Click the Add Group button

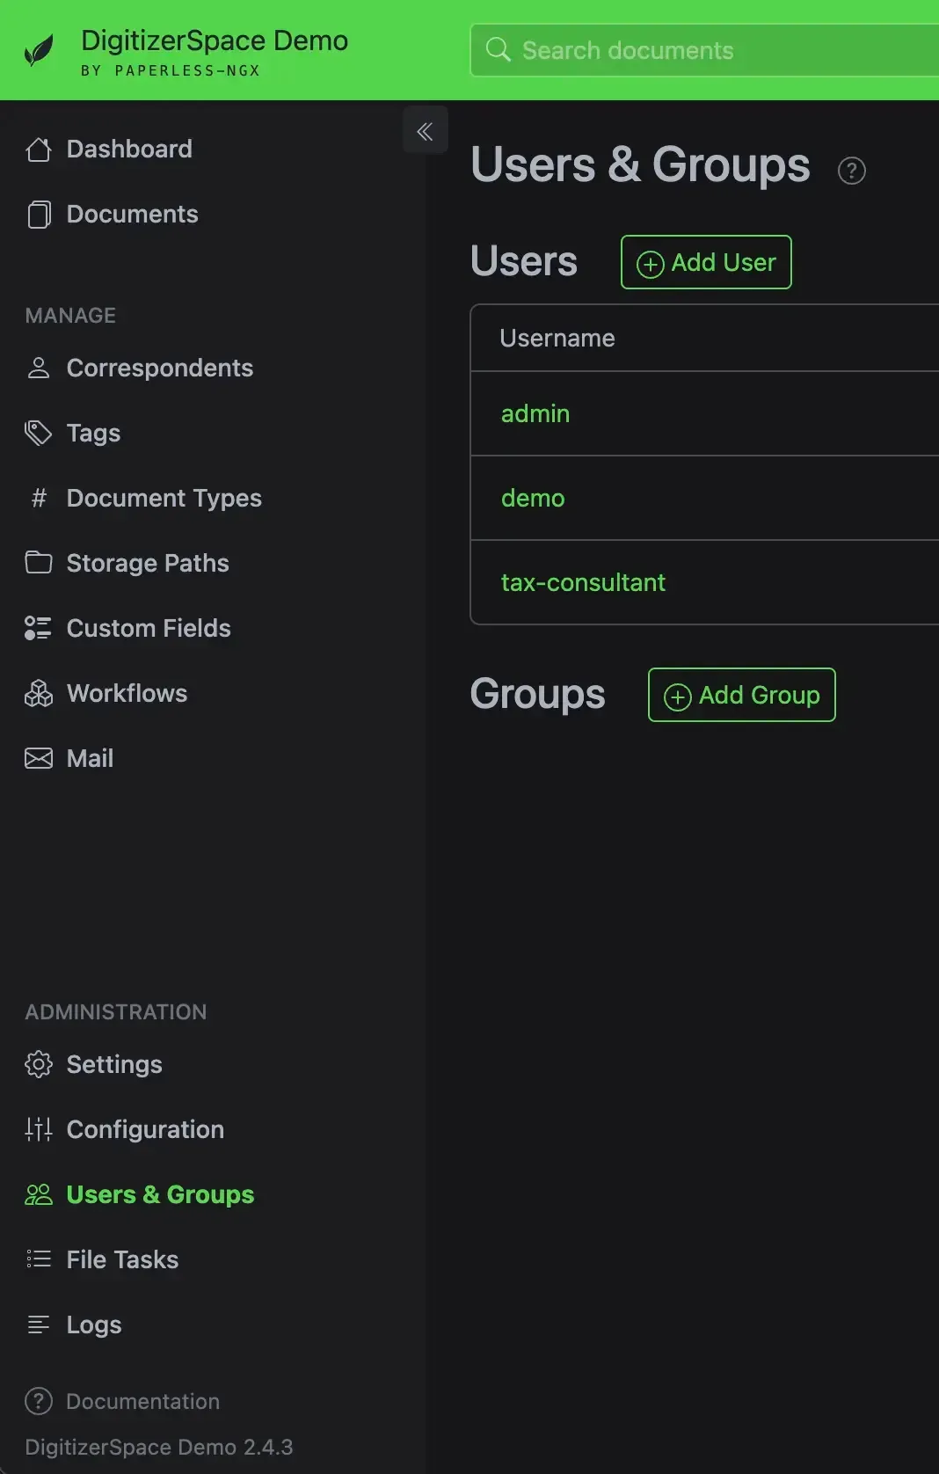tap(741, 695)
